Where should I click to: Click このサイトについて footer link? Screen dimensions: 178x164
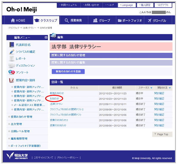pos(43,158)
